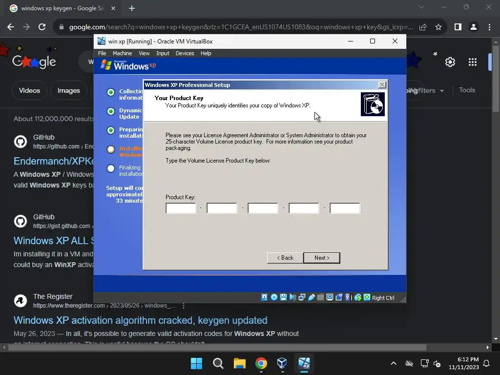The image size is (500, 375).
Task: Click the fifth Product Key field
Action: tap(345, 208)
